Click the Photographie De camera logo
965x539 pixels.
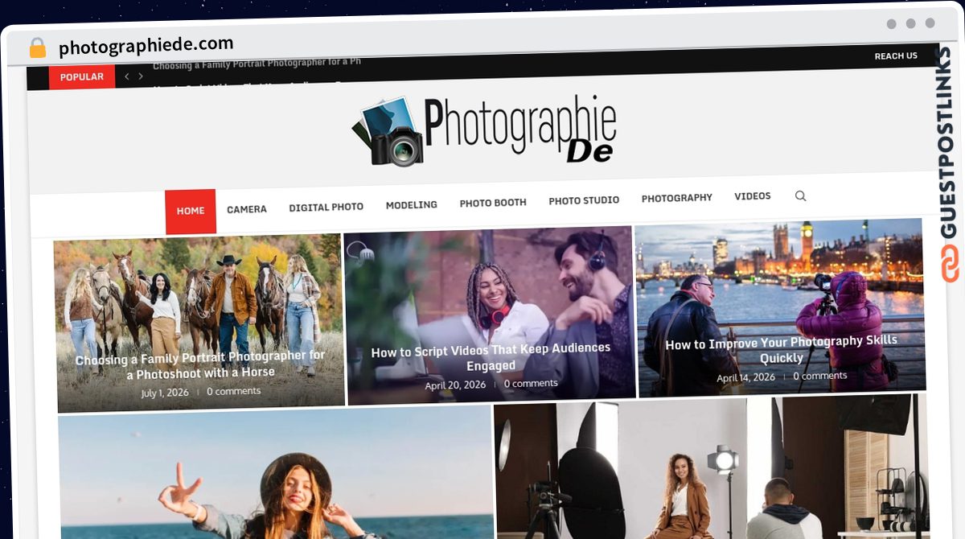484,130
